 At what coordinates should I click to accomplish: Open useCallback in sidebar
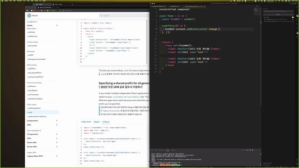point(32,91)
